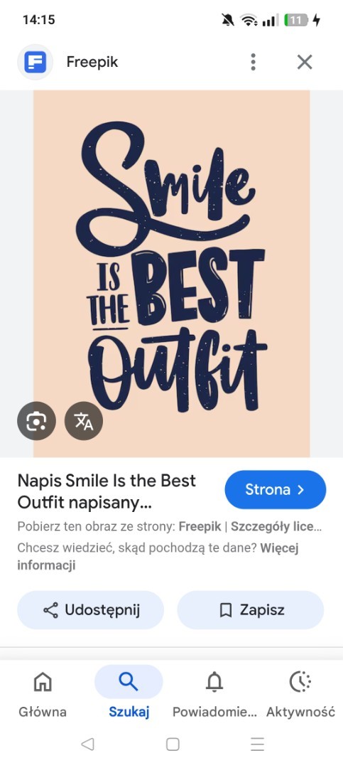Screen dimensions: 343x768
Task: Visit the page via Strona button
Action: click(276, 489)
